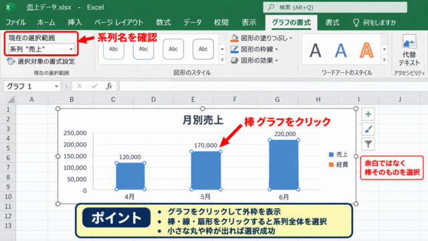Open the データ ribbon tab
428x241 pixels.
point(193,22)
